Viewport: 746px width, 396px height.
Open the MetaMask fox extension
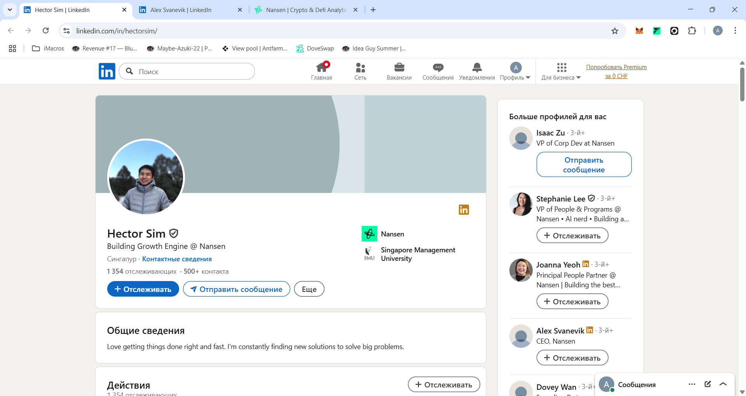639,31
